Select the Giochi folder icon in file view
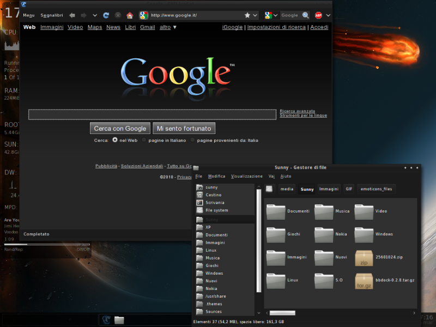Screen dimensions: 436x327 (276, 235)
